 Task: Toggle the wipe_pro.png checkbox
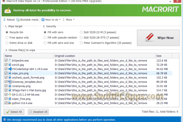coord(6,73)
